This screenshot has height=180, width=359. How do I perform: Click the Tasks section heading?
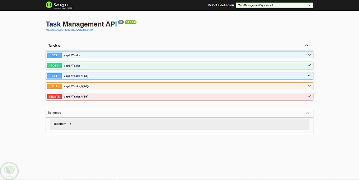54,46
